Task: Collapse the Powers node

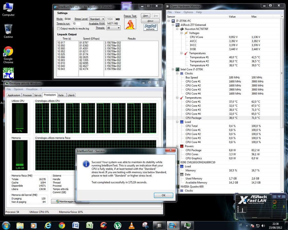Action: (177, 146)
